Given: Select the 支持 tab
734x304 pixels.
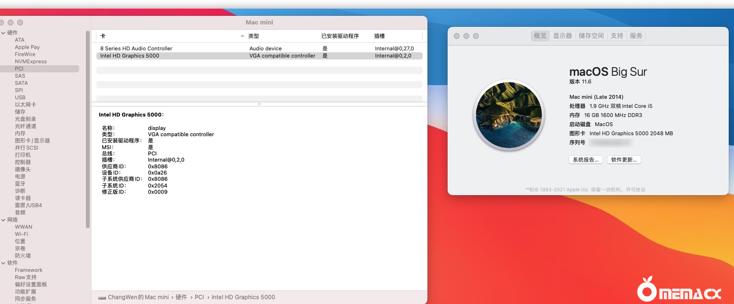Looking at the screenshot, I should (617, 36).
